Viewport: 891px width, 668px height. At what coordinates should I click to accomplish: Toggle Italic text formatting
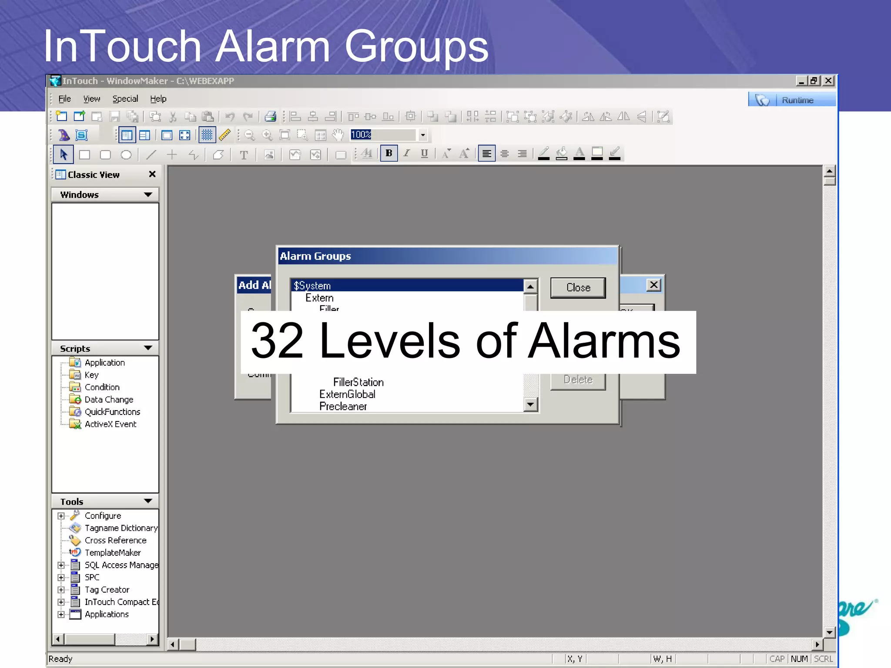(407, 154)
